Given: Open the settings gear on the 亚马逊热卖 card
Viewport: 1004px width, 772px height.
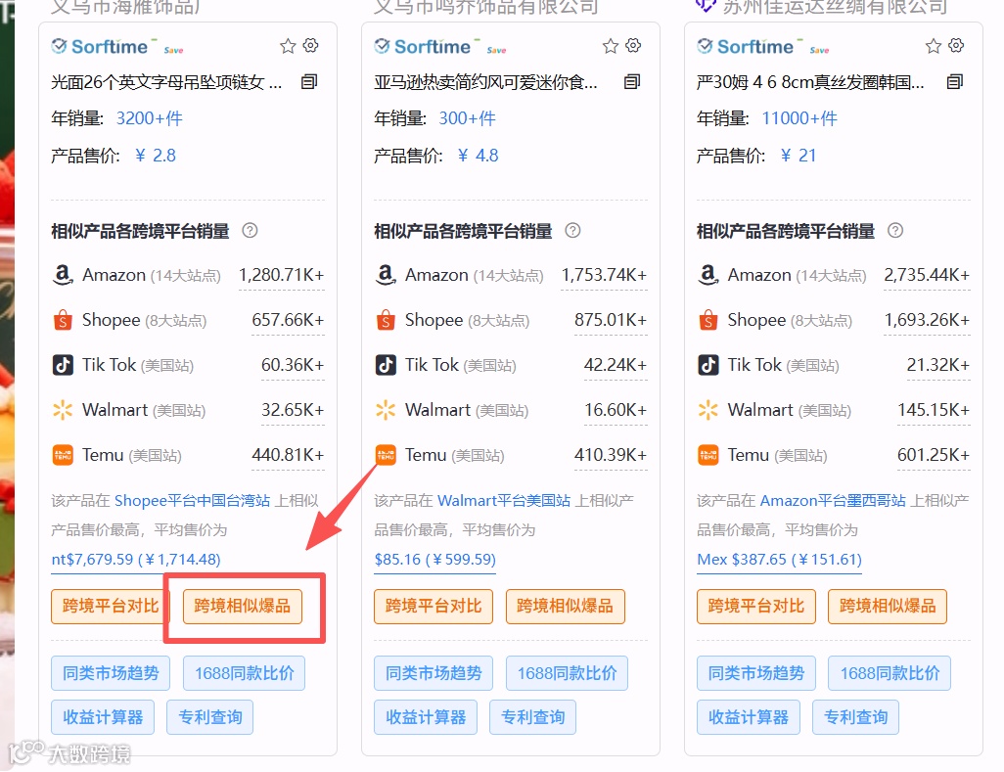Looking at the screenshot, I should (633, 45).
